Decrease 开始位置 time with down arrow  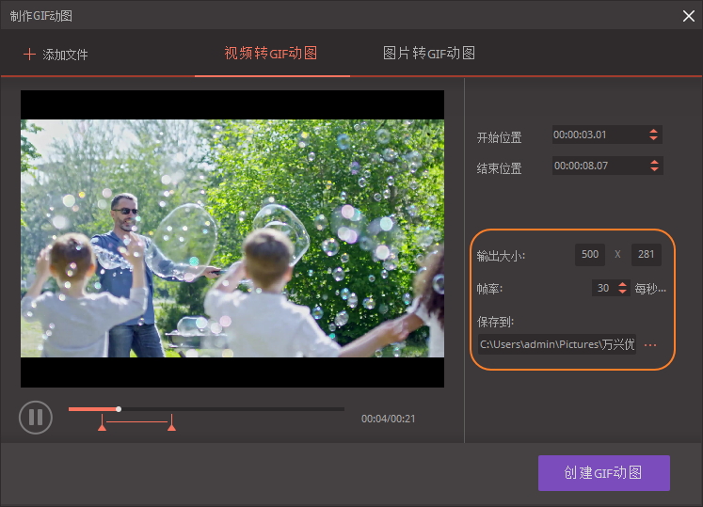pos(654,139)
